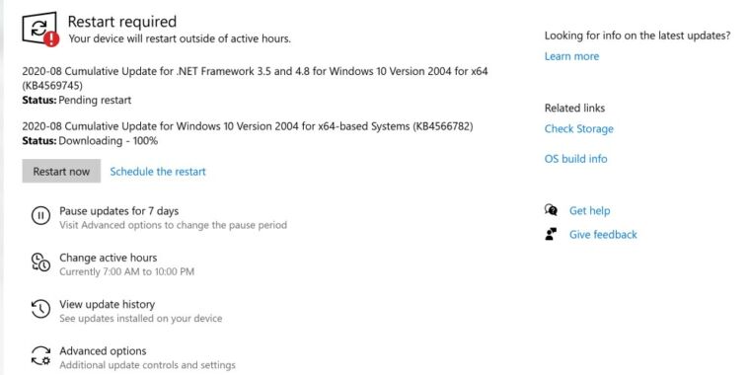Open the Get help link
This screenshot has height=375, width=750.
589,210
